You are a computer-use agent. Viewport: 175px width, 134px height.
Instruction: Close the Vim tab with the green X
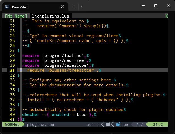coord(166,16)
